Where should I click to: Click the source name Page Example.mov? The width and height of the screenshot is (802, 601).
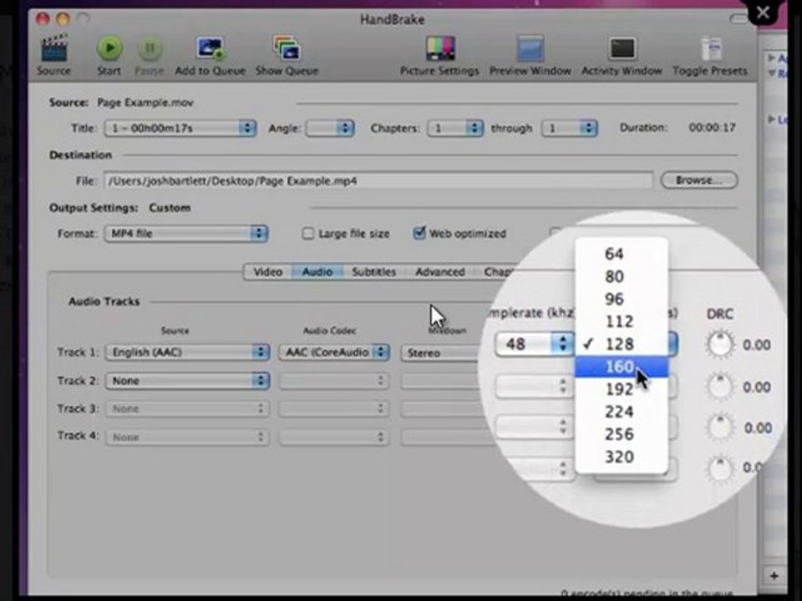point(145,103)
